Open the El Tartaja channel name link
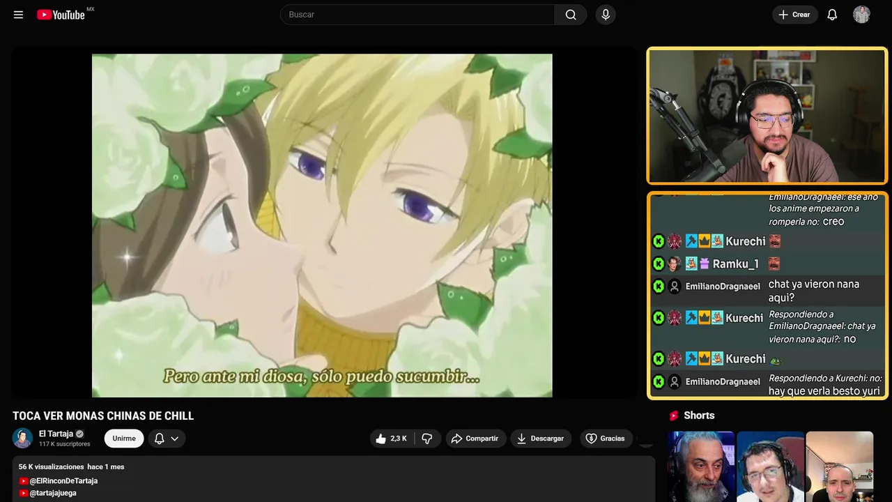Screen dimensions: 892x502 pyautogui.click(x=56, y=434)
